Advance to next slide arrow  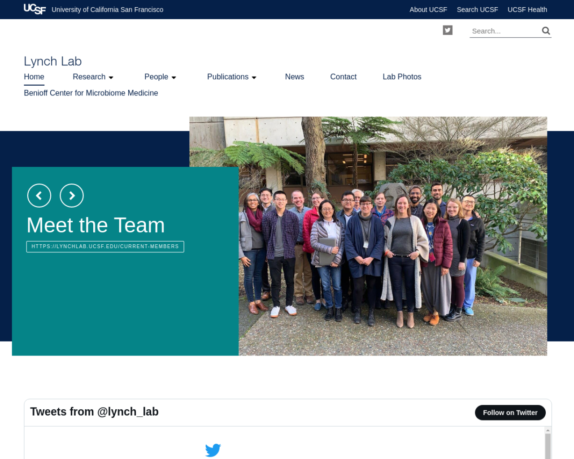tap(72, 195)
